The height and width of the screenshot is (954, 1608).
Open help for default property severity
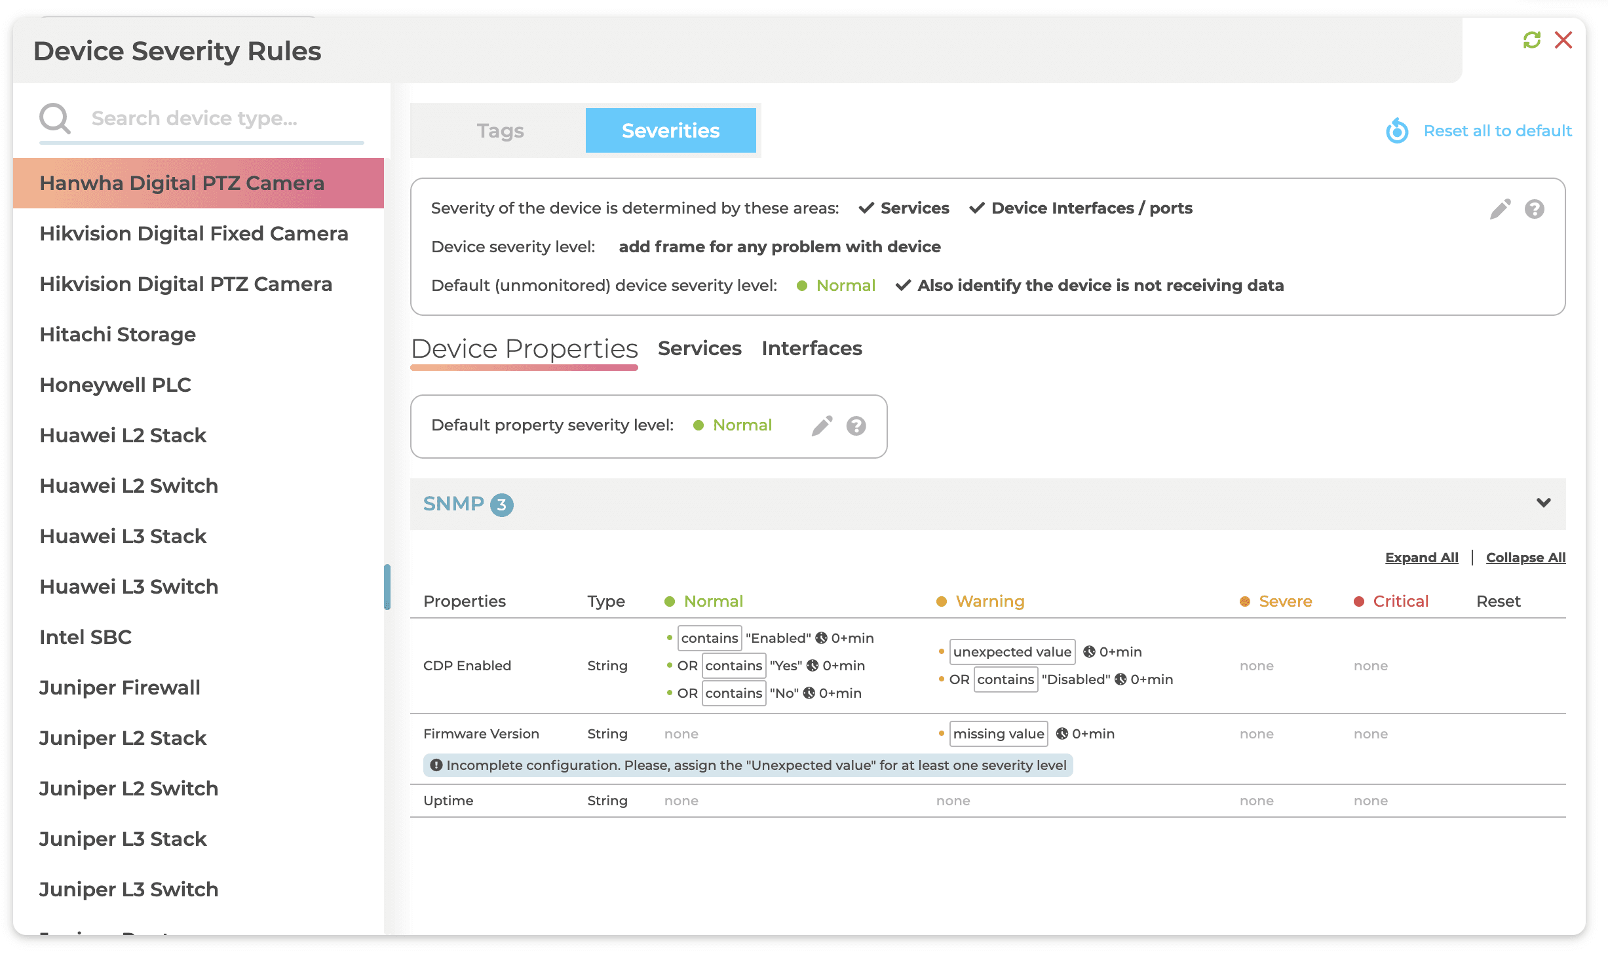pos(856,426)
